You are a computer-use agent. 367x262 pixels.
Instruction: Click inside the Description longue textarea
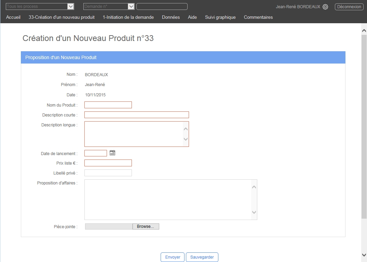(133, 134)
